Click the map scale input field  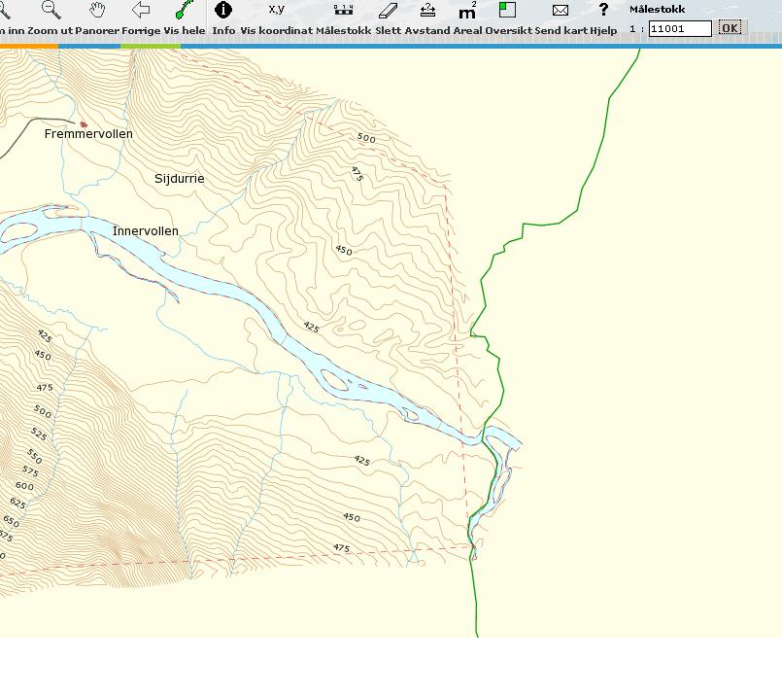tap(680, 29)
